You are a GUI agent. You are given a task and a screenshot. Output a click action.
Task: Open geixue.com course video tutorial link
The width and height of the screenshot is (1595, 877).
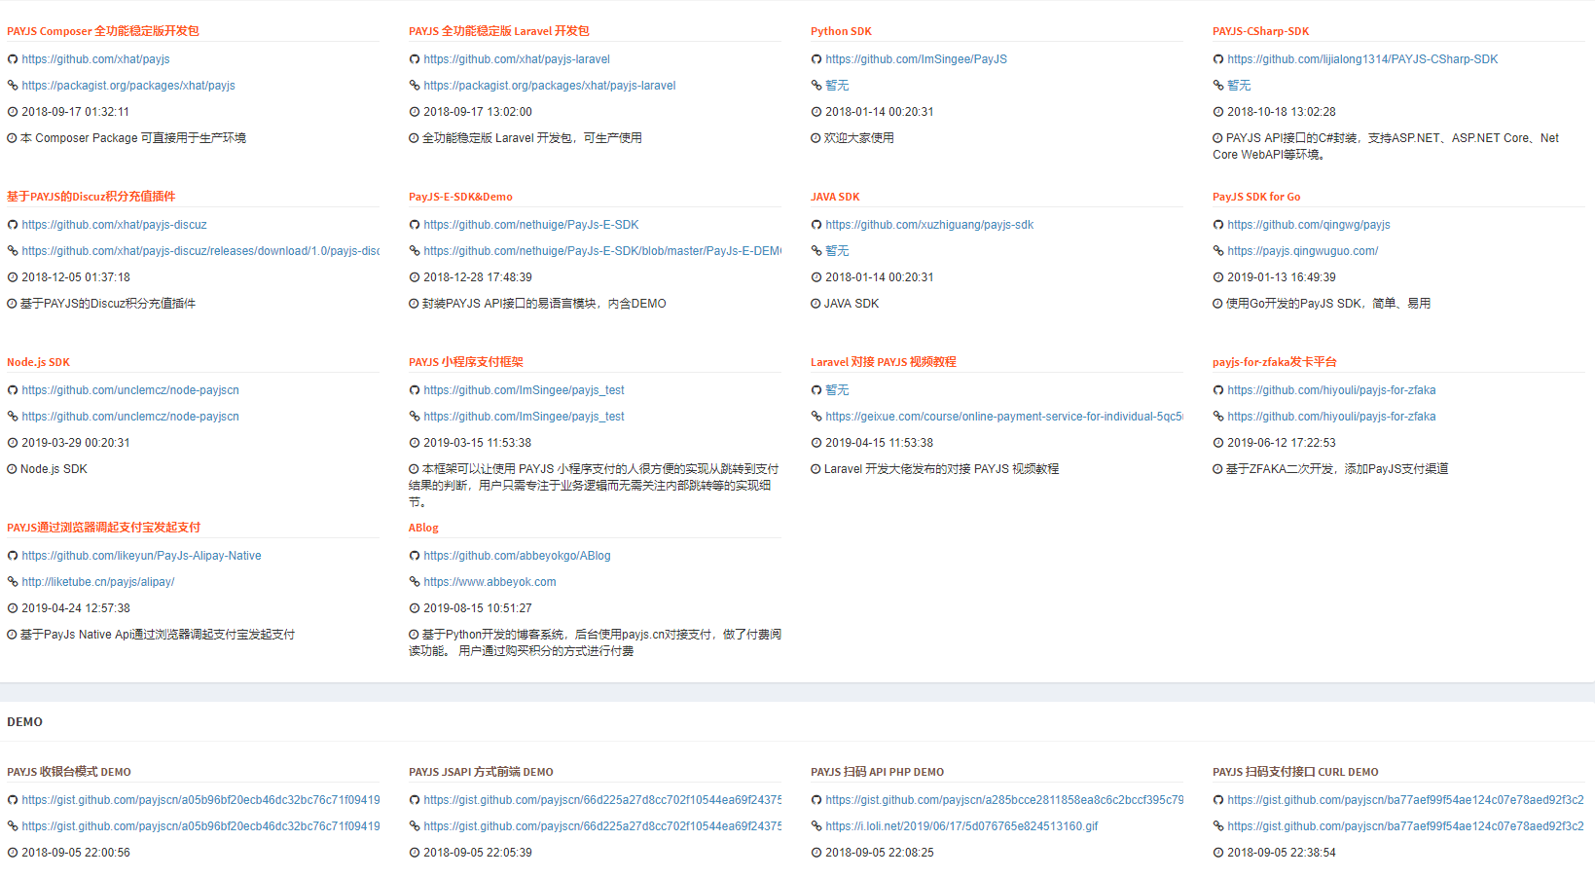(1004, 417)
